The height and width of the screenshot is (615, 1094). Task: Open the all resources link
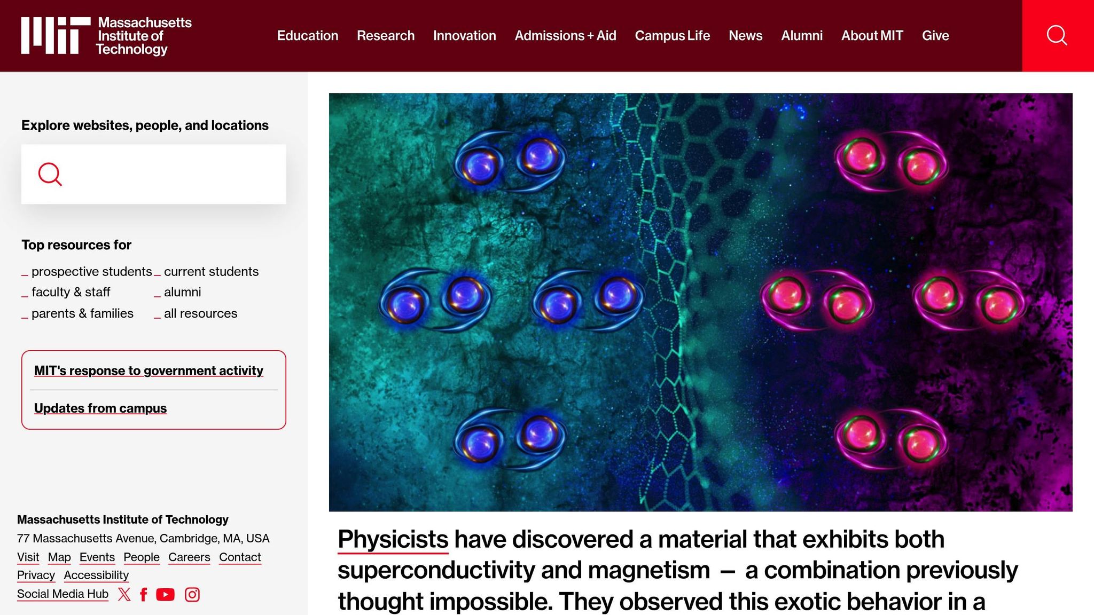coord(200,313)
